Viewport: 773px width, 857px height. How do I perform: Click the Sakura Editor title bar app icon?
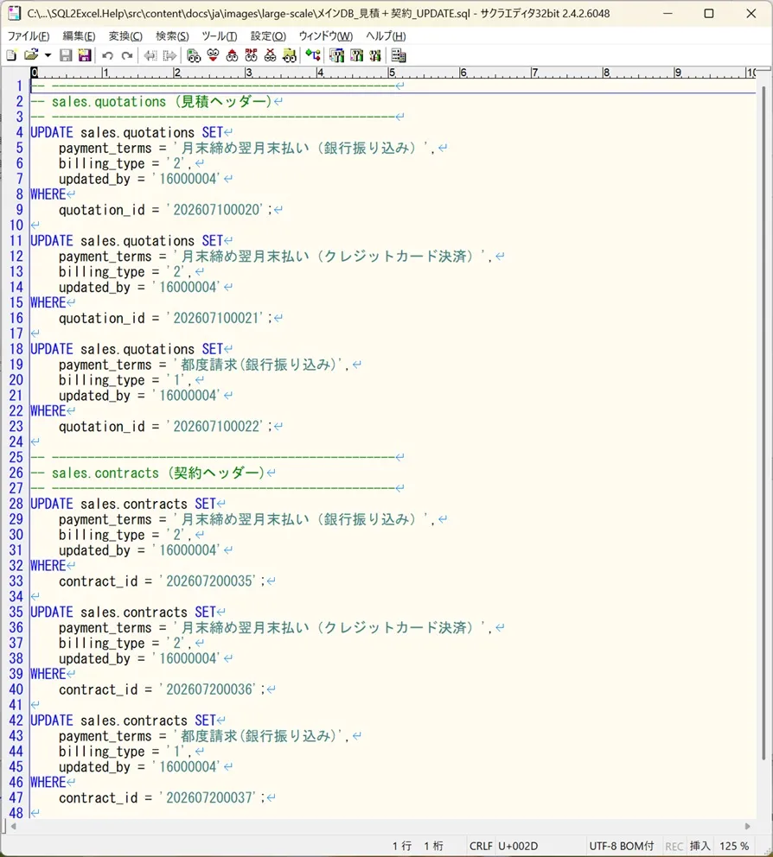14,13
